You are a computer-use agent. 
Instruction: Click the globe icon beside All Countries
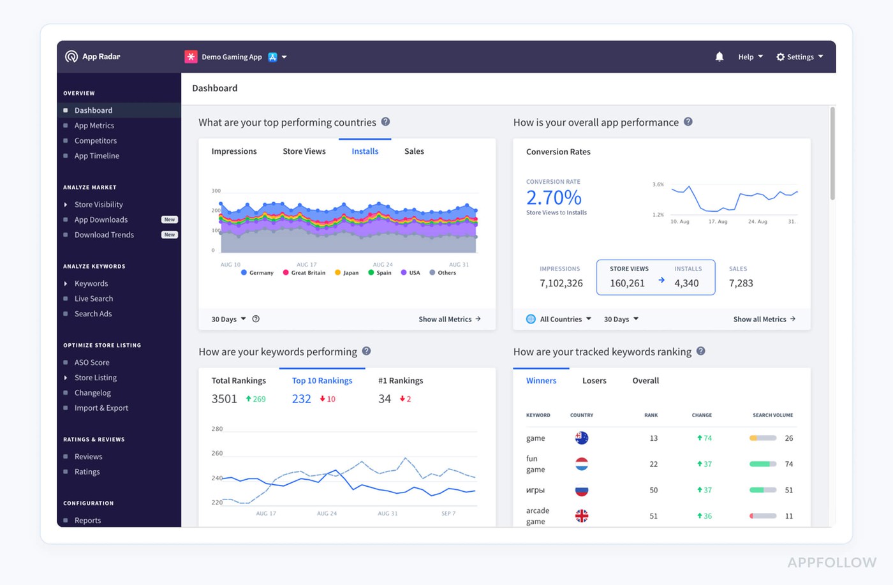click(531, 318)
